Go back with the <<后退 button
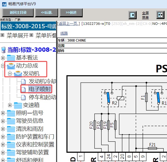Image resolution: width=167 pixels, height=162 pixels. (x=47, y=13)
